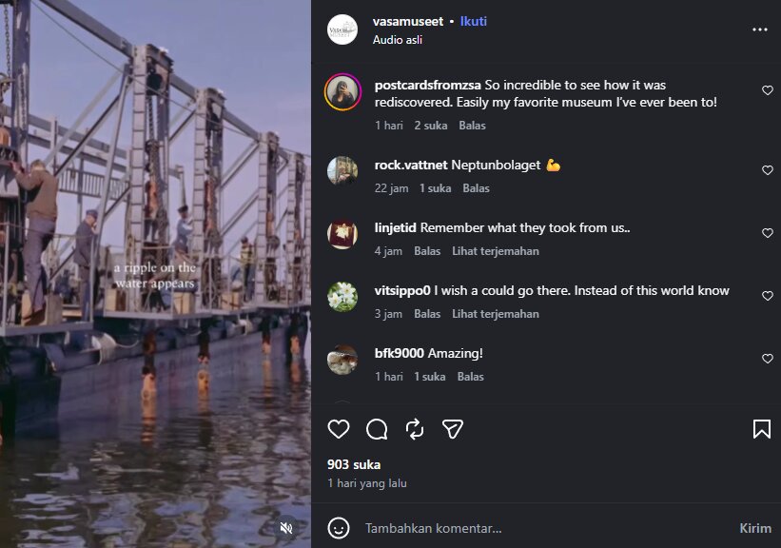This screenshot has width=781, height=548.
Task: Click the Tambahkan komentar input field
Action: [x=434, y=528]
